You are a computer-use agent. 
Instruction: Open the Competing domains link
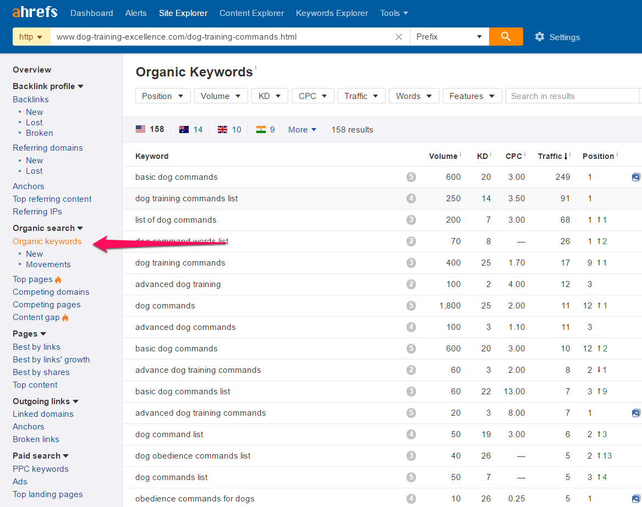point(51,292)
